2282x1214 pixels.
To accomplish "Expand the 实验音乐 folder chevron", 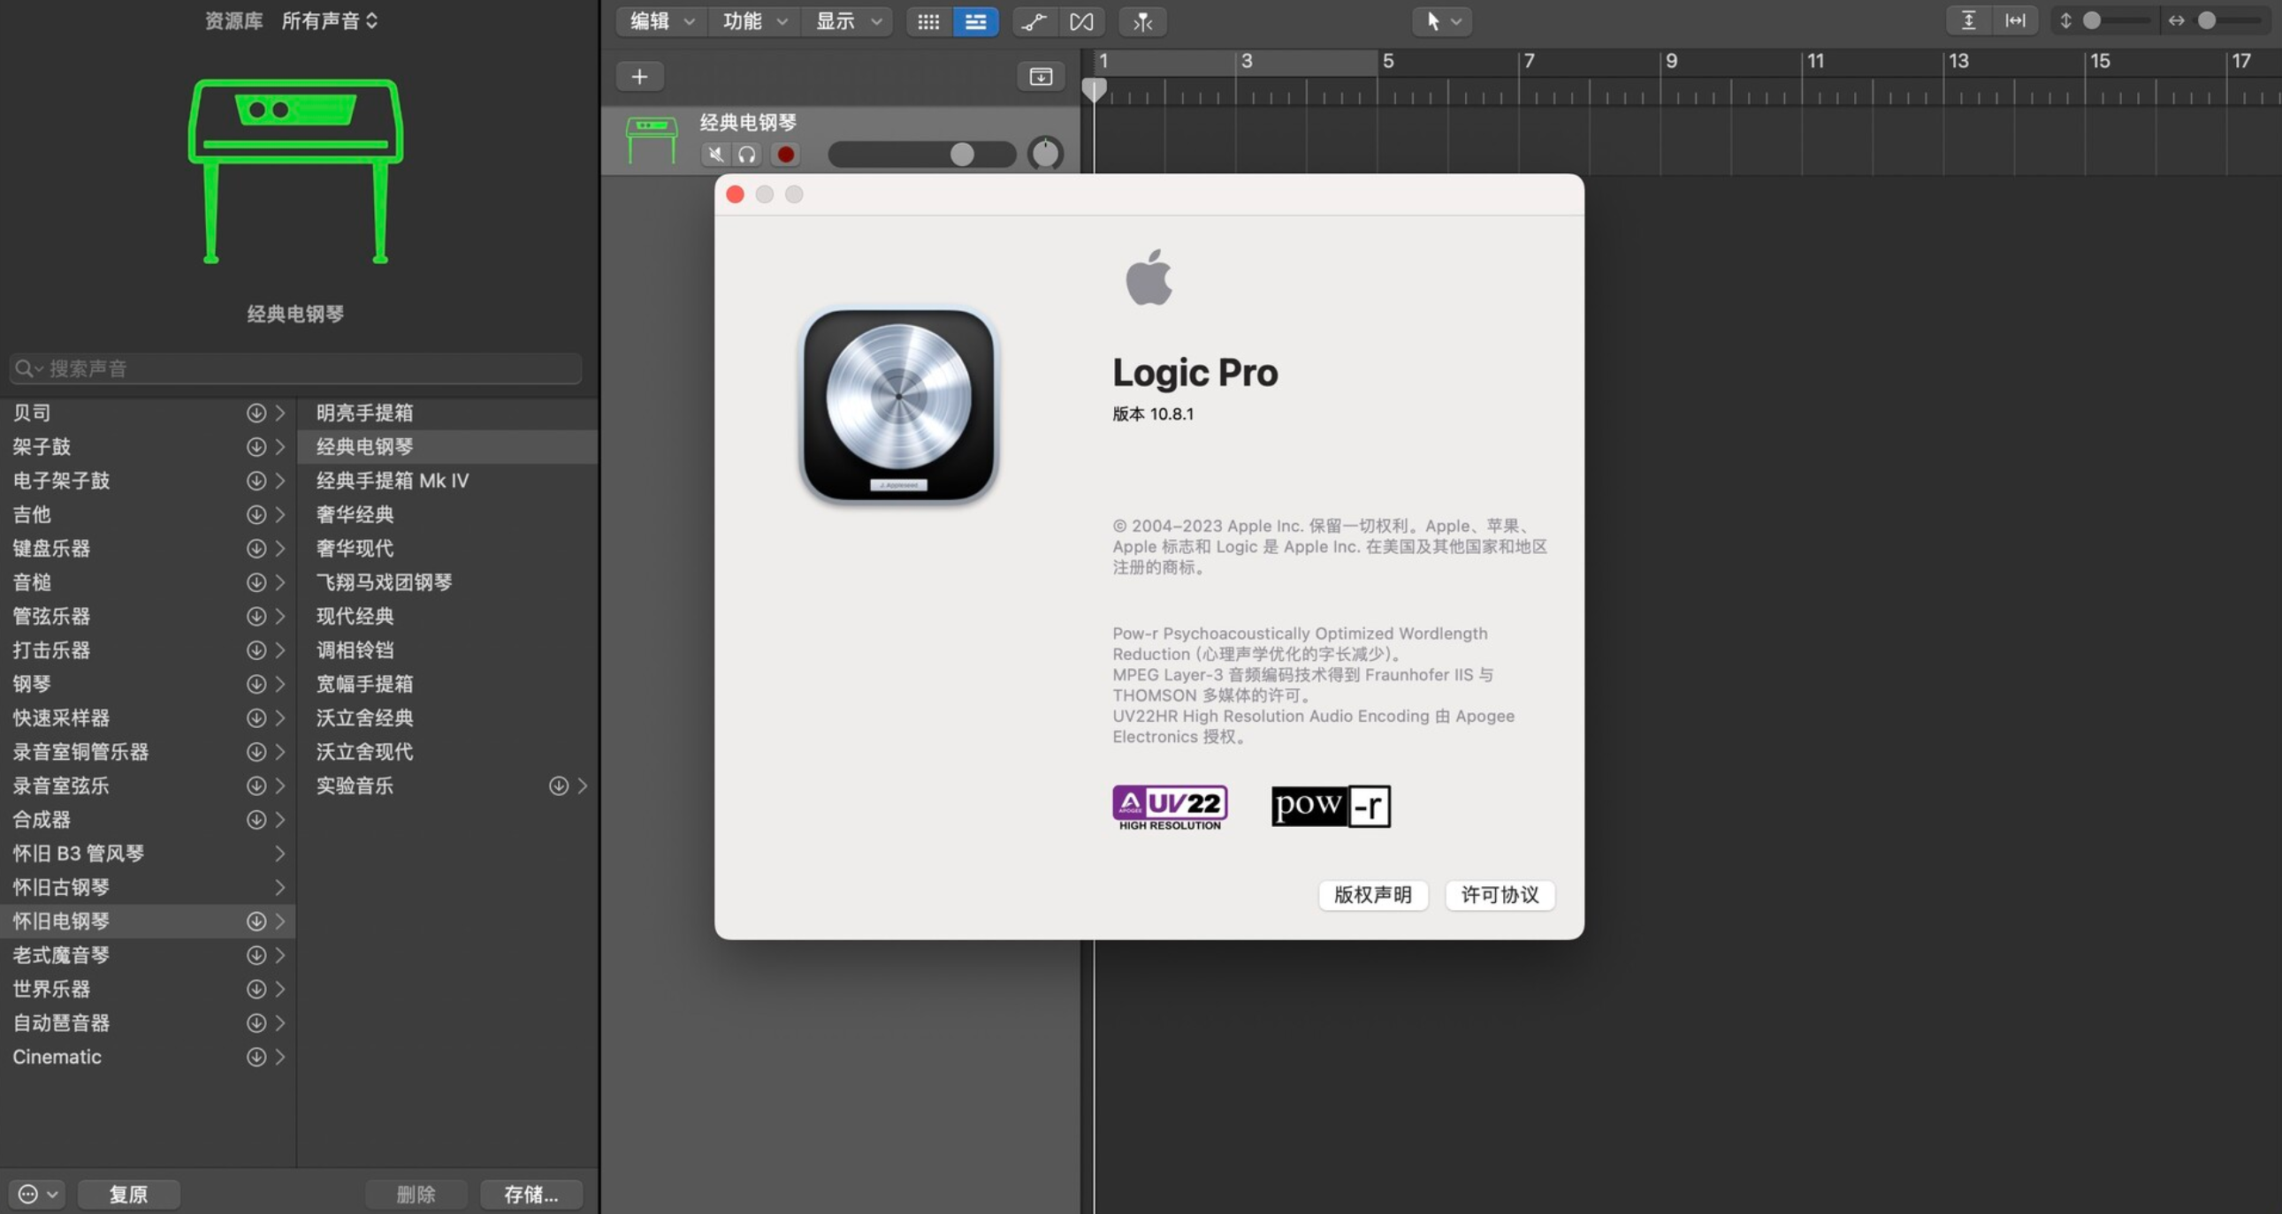I will click(582, 785).
